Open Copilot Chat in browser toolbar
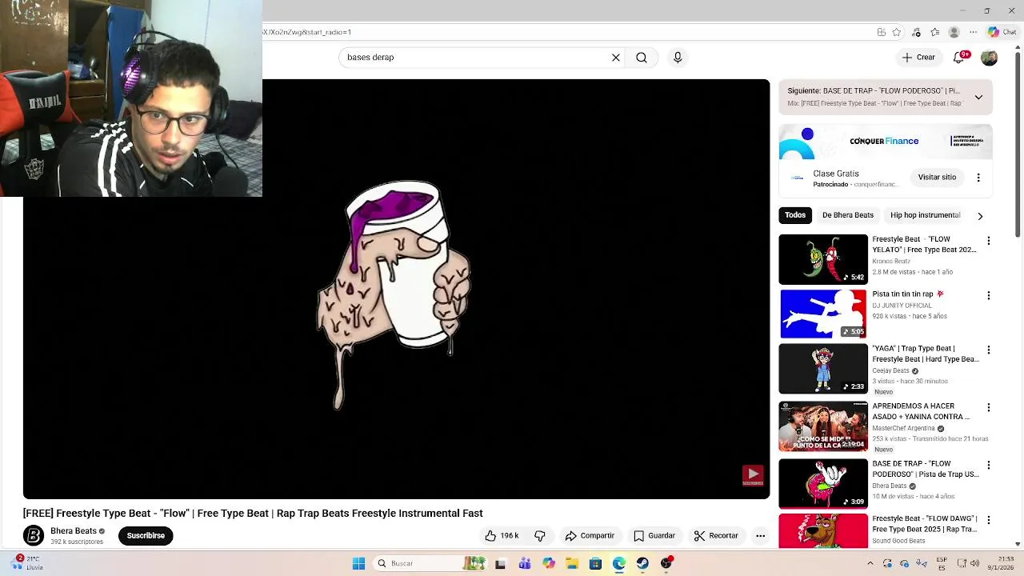Viewport: 1024px width, 576px height. [x=1002, y=32]
